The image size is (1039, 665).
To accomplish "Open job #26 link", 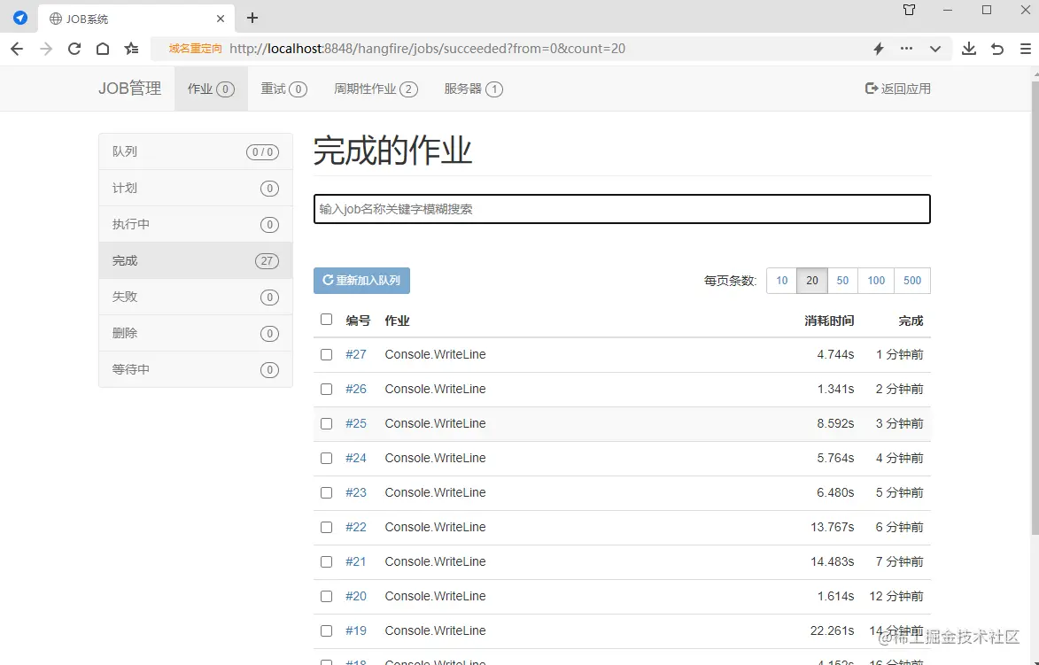I will [356, 389].
